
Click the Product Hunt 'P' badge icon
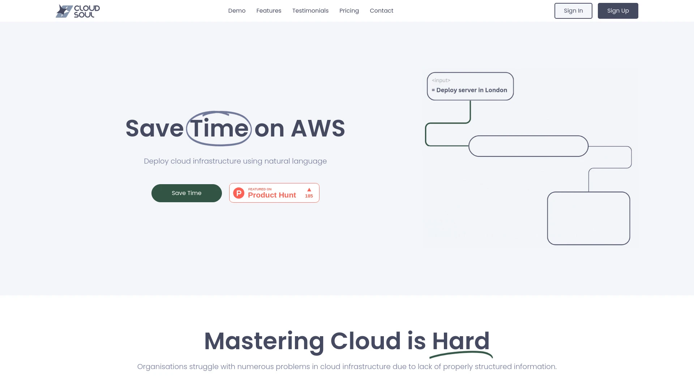239,192
